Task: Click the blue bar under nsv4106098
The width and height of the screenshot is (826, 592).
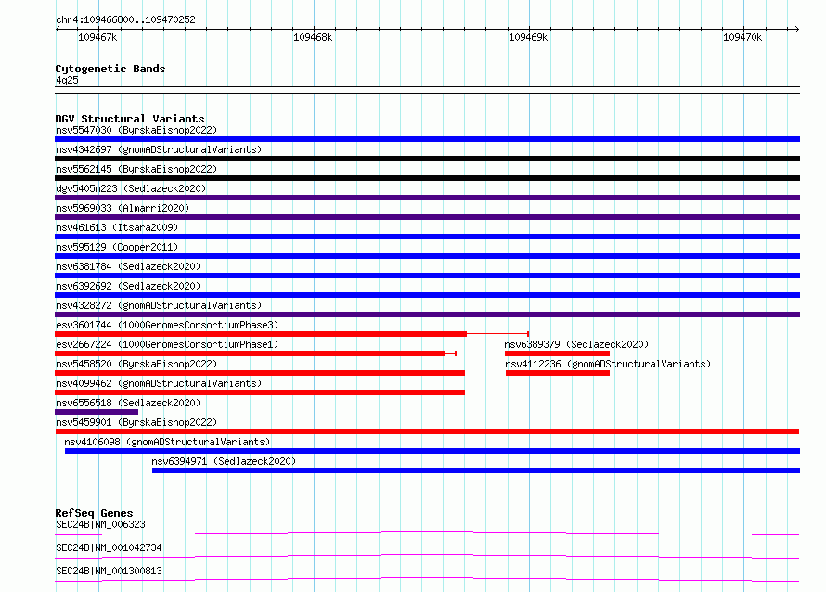Action: (432, 451)
